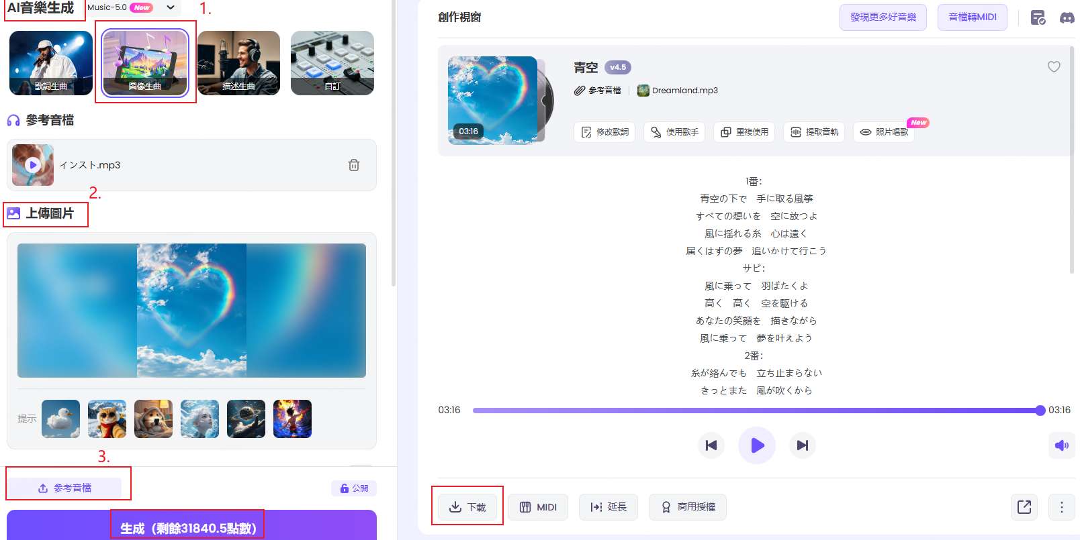Choose the duck cloud sample image
Screen dimensions: 1080x540
(60, 419)
